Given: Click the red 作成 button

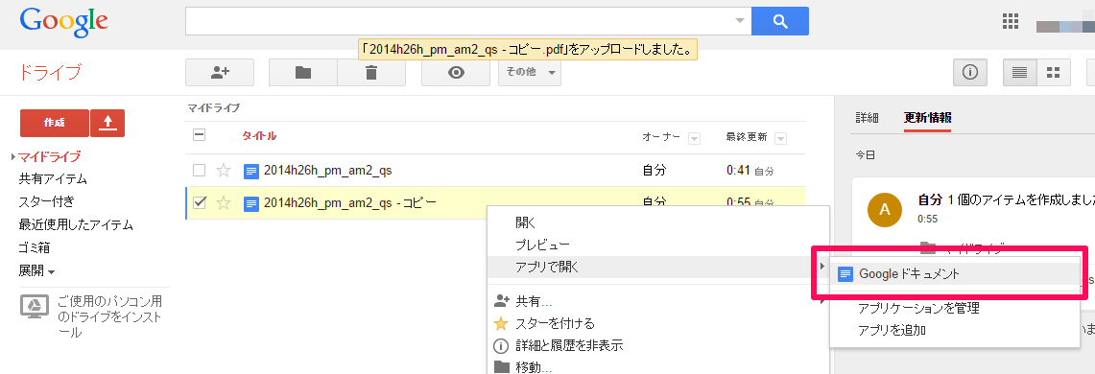Looking at the screenshot, I should coord(55,123).
